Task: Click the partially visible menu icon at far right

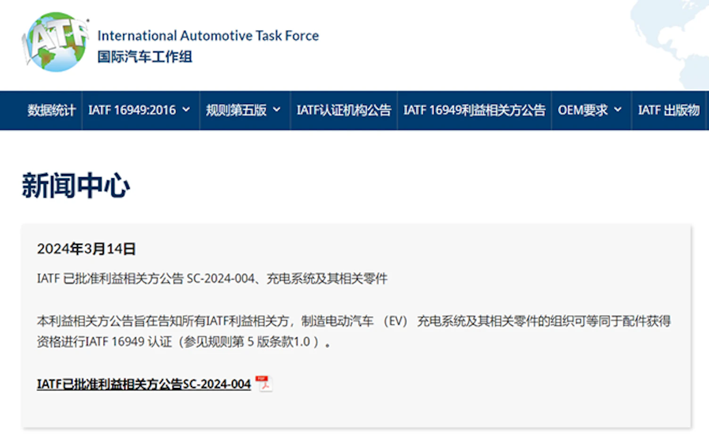Action: pyautogui.click(x=706, y=110)
